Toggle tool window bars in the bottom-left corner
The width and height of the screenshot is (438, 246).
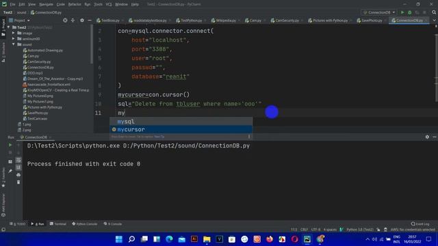(3, 230)
